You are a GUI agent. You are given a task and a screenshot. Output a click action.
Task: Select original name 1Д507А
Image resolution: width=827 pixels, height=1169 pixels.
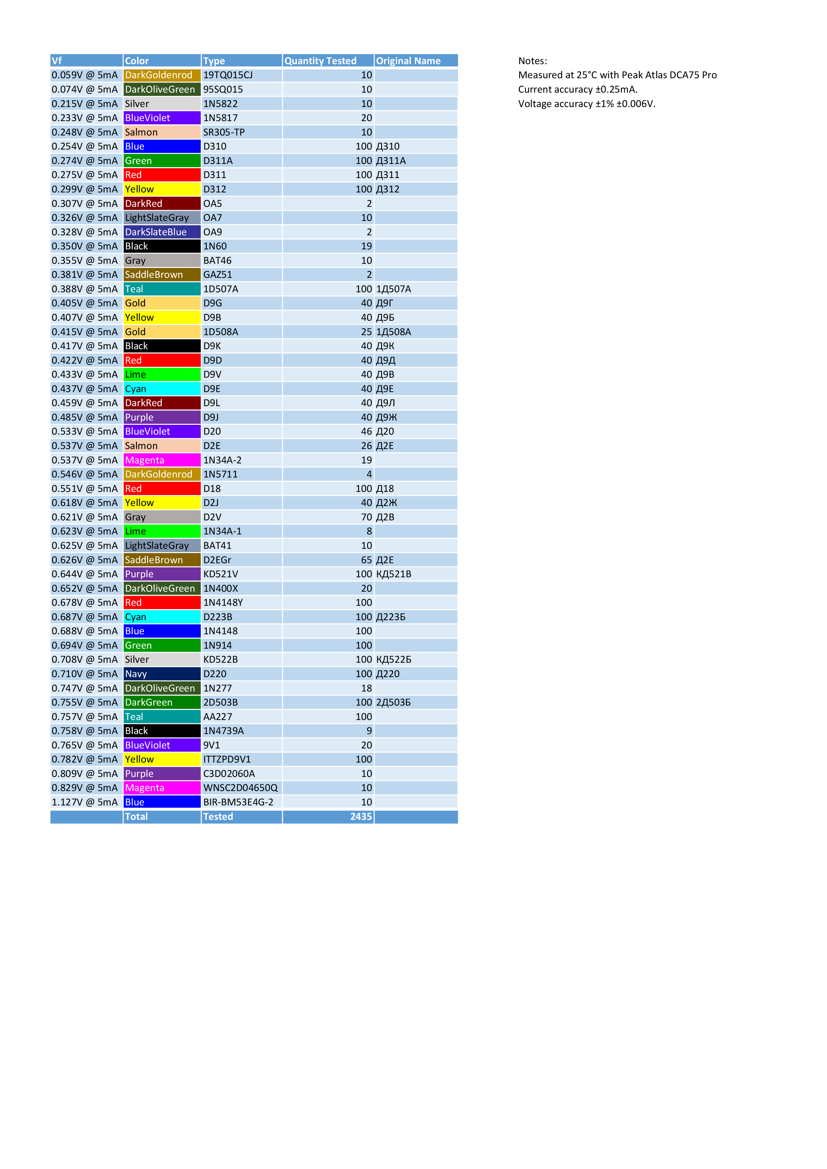coord(416,289)
